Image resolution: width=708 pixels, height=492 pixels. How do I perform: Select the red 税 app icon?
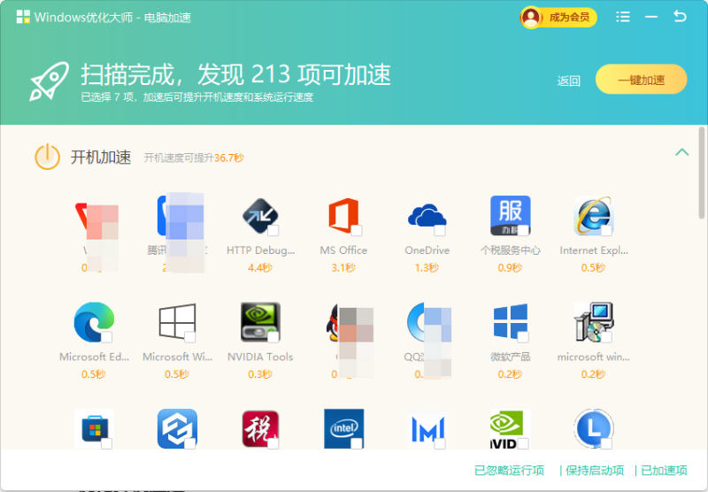point(260,428)
